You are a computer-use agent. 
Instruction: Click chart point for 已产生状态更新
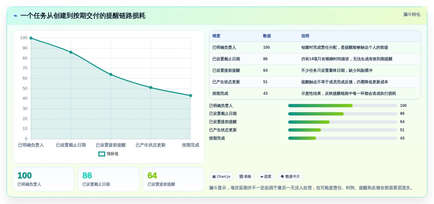click(x=151, y=88)
